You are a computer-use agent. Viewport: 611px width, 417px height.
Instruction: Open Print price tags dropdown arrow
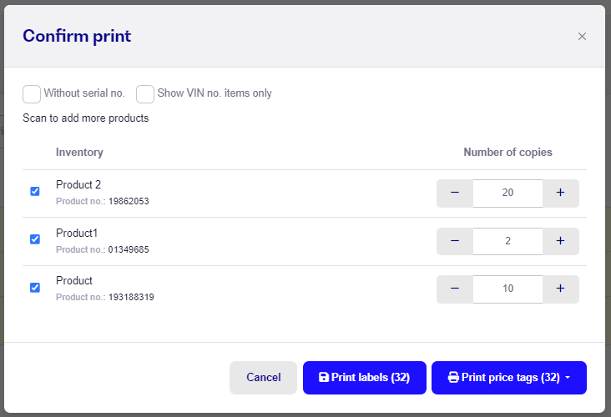pos(568,377)
